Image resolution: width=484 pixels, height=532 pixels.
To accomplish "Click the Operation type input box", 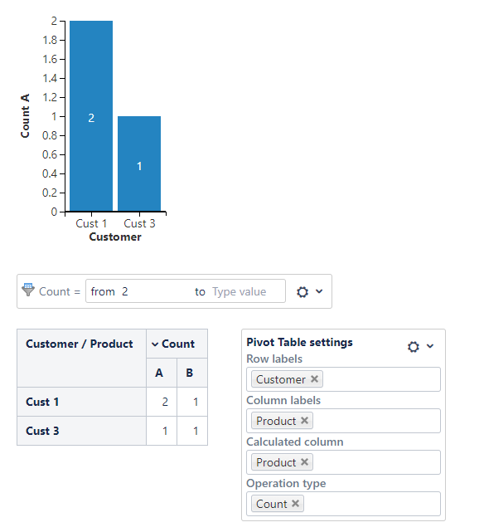I will pyautogui.click(x=343, y=504).
